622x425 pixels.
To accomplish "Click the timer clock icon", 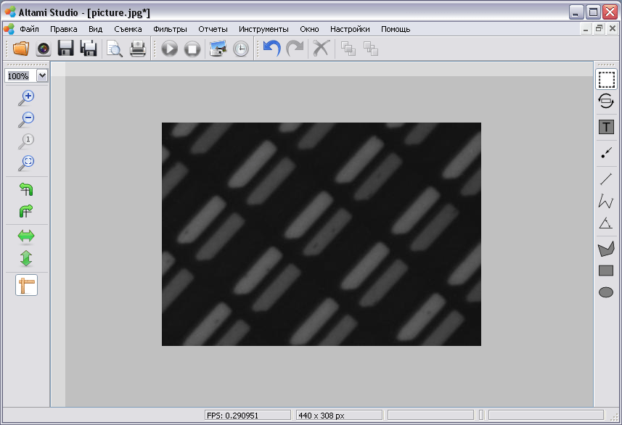I will click(241, 49).
